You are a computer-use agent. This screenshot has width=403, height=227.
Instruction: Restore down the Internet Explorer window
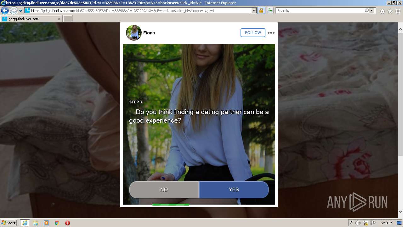394,3
